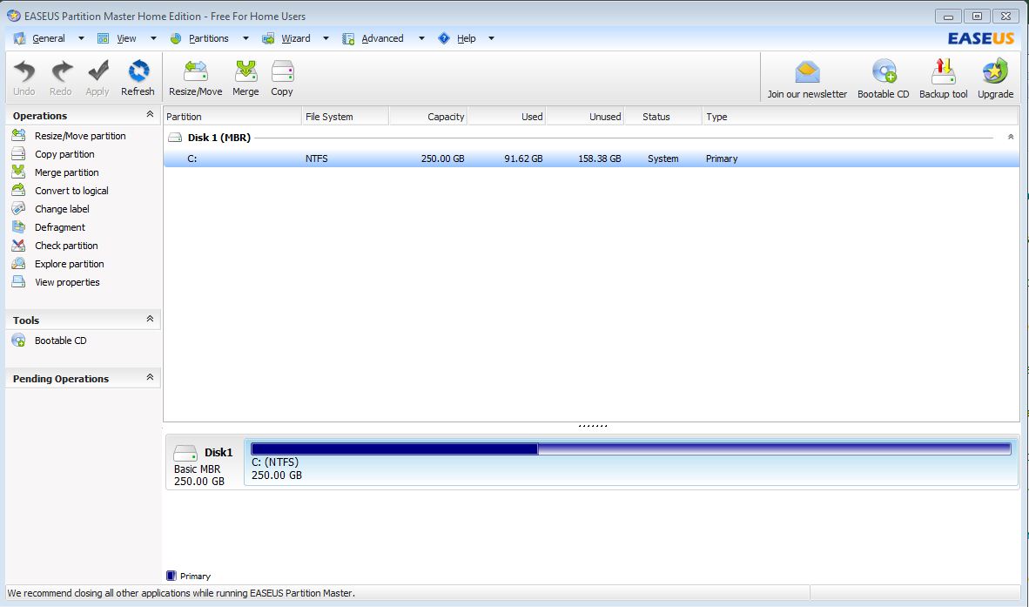
Task: Expand the dropdown arrow next to Help
Action: pos(492,38)
